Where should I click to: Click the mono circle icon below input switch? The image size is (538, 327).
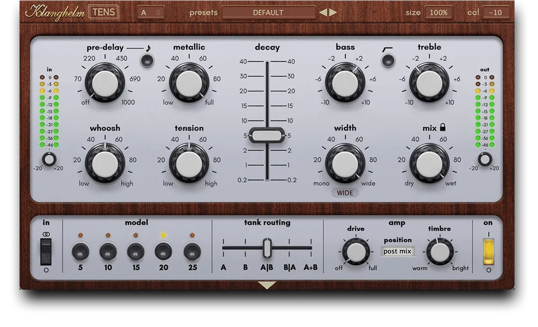pyautogui.click(x=46, y=270)
